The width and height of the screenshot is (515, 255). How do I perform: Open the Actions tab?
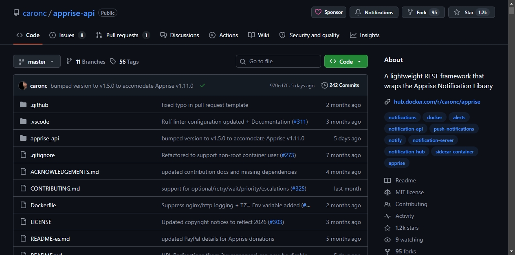coord(223,35)
